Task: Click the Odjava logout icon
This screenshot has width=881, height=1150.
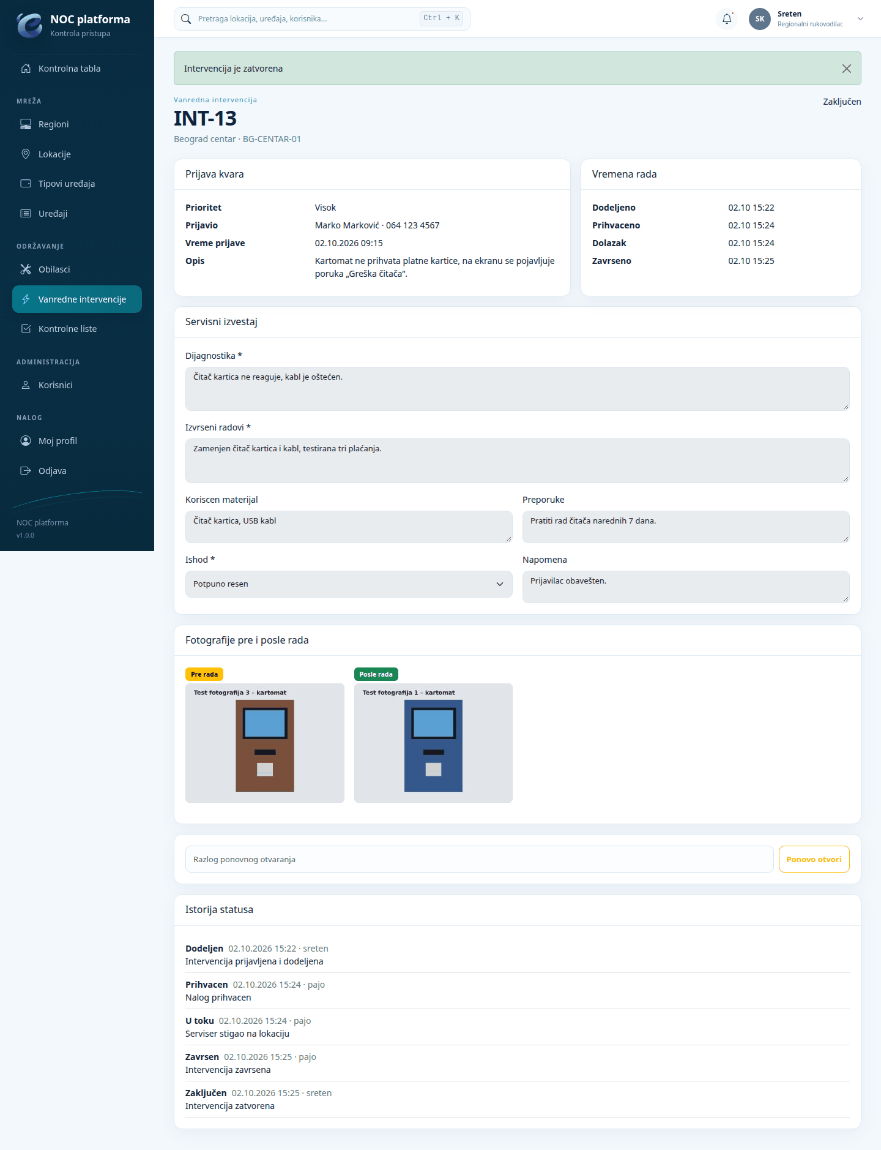Action: 26,471
